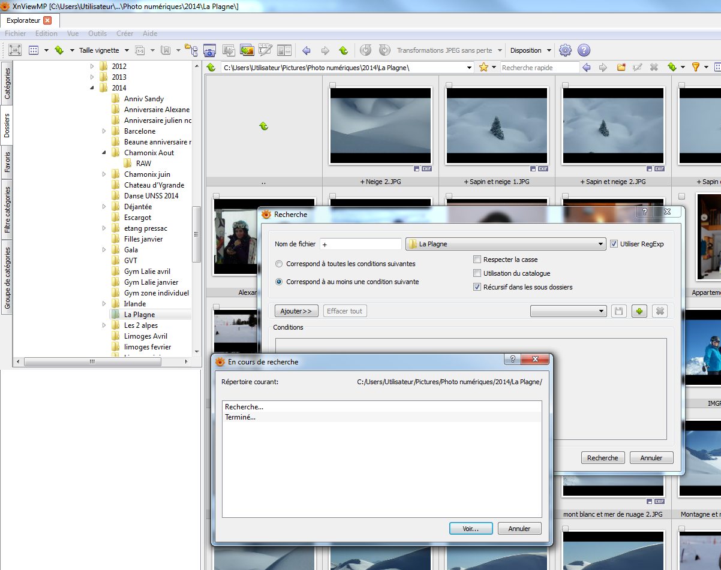Click the Recherche rapide search field
Image resolution: width=721 pixels, height=570 pixels.
539,68
